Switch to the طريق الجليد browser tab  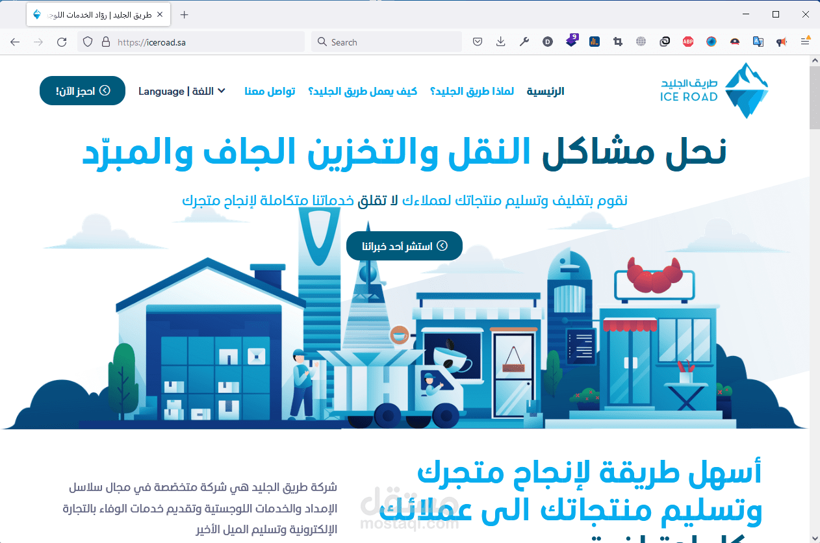point(97,14)
